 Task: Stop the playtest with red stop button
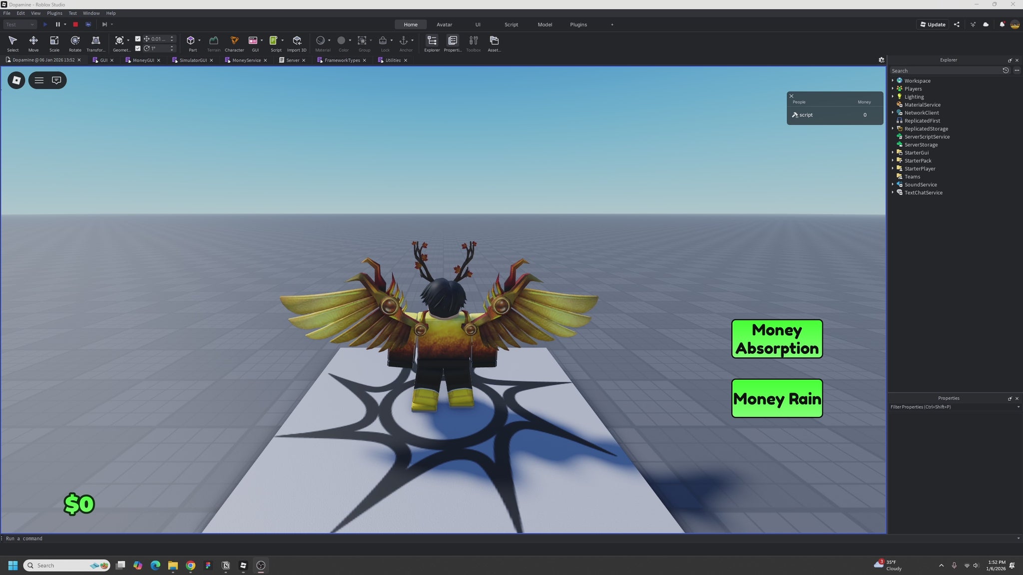75,24
